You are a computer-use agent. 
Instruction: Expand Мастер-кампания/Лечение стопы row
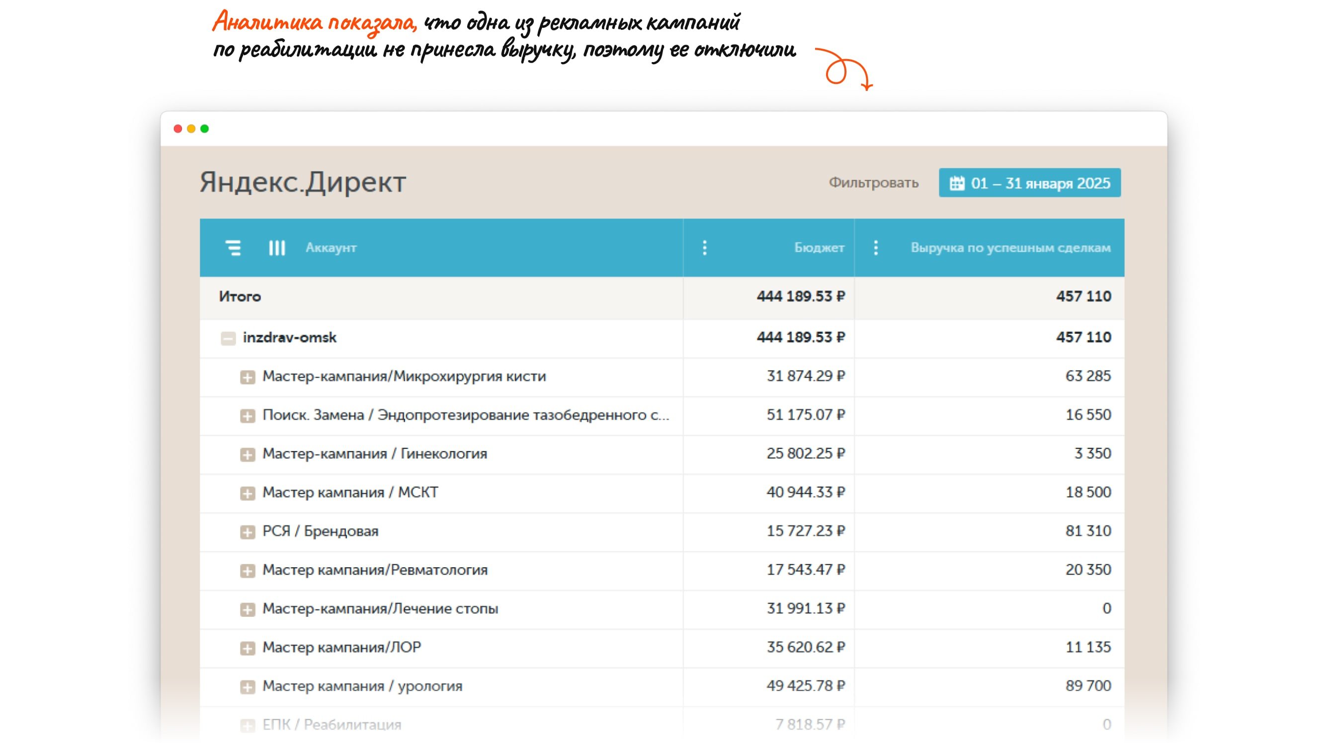point(247,610)
